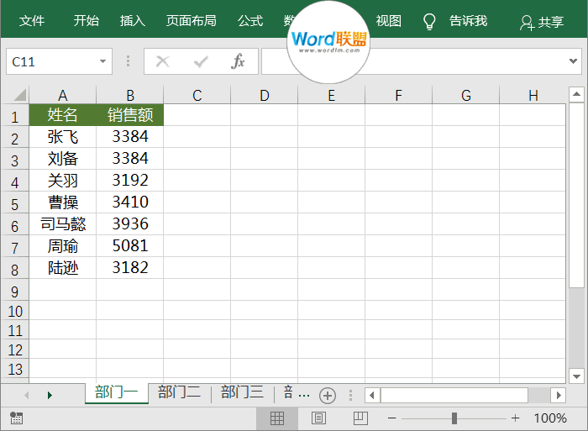Select row 1 header
The height and width of the screenshot is (431, 588).
pyautogui.click(x=15, y=115)
